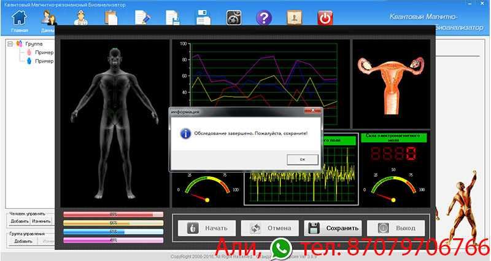Click the doctor icon in toolbar
The height and width of the screenshot is (261, 491).
[81, 18]
